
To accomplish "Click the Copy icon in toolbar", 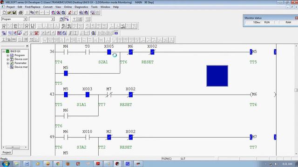I will [x=32, y=13].
